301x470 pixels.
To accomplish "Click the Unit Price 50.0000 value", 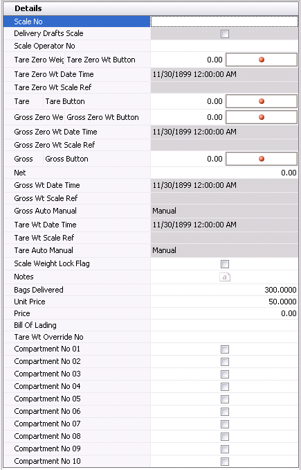I will tap(282, 302).
